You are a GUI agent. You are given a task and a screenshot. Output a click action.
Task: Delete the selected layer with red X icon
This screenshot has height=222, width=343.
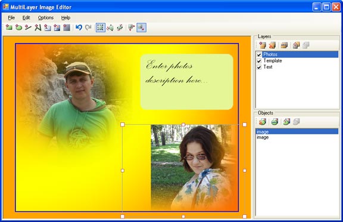(272, 45)
